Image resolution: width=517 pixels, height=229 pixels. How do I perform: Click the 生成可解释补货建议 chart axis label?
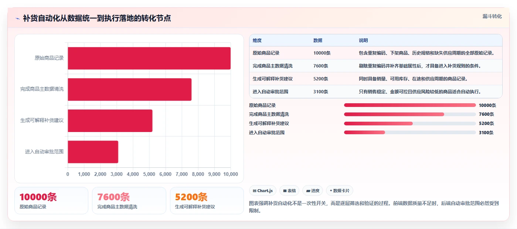42,120
